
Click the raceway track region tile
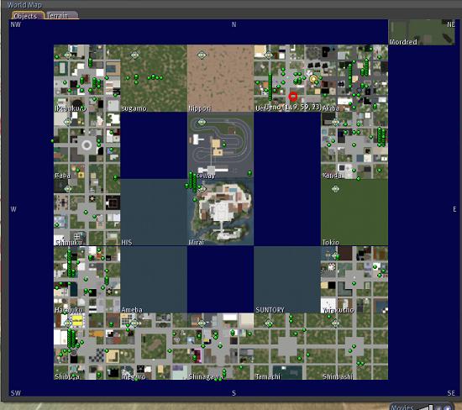220,145
